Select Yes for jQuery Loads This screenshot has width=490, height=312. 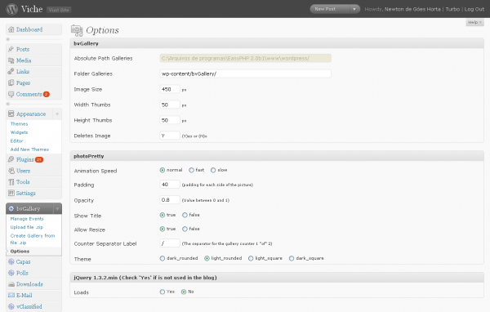point(163,292)
